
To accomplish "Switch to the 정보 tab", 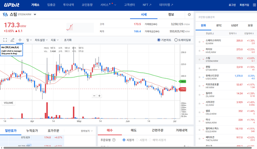I will pos(171,14).
